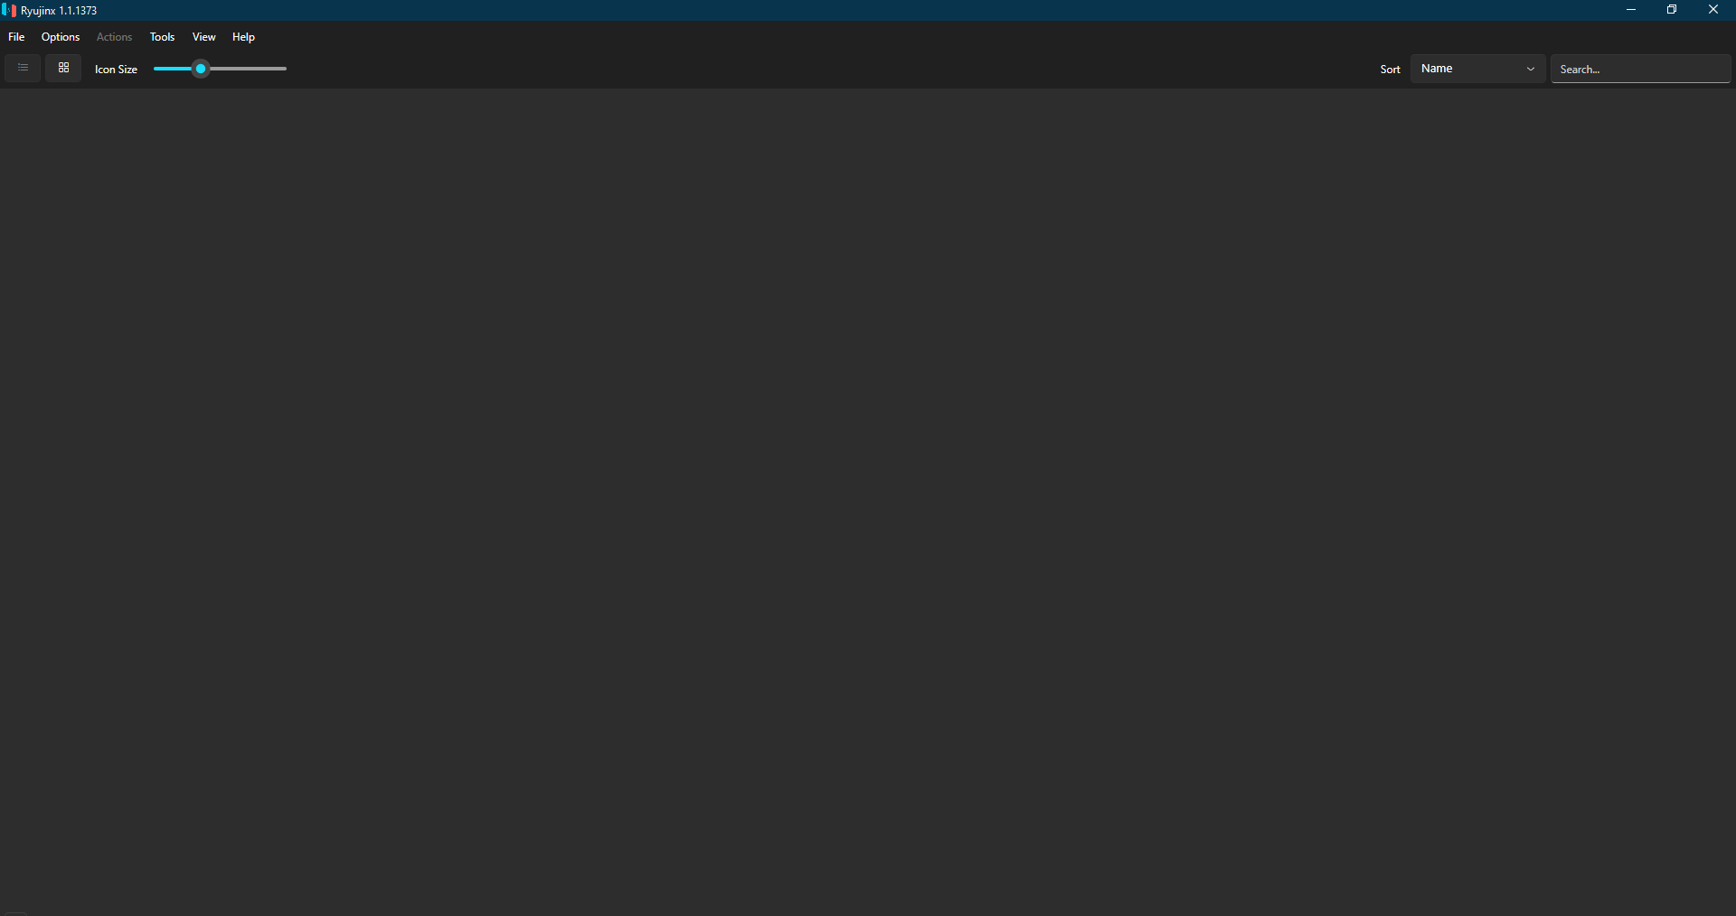Close the Ryujinx window

pos(1713,10)
